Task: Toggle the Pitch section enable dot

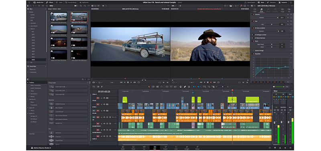Action: (x=253, y=41)
